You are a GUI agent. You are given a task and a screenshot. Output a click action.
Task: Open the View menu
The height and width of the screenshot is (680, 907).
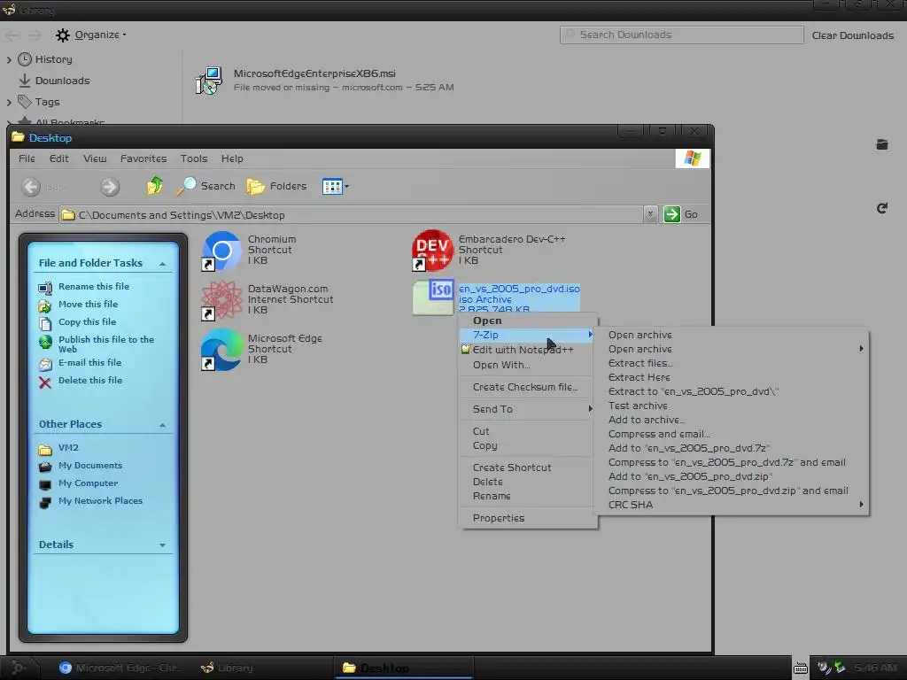[x=95, y=158]
